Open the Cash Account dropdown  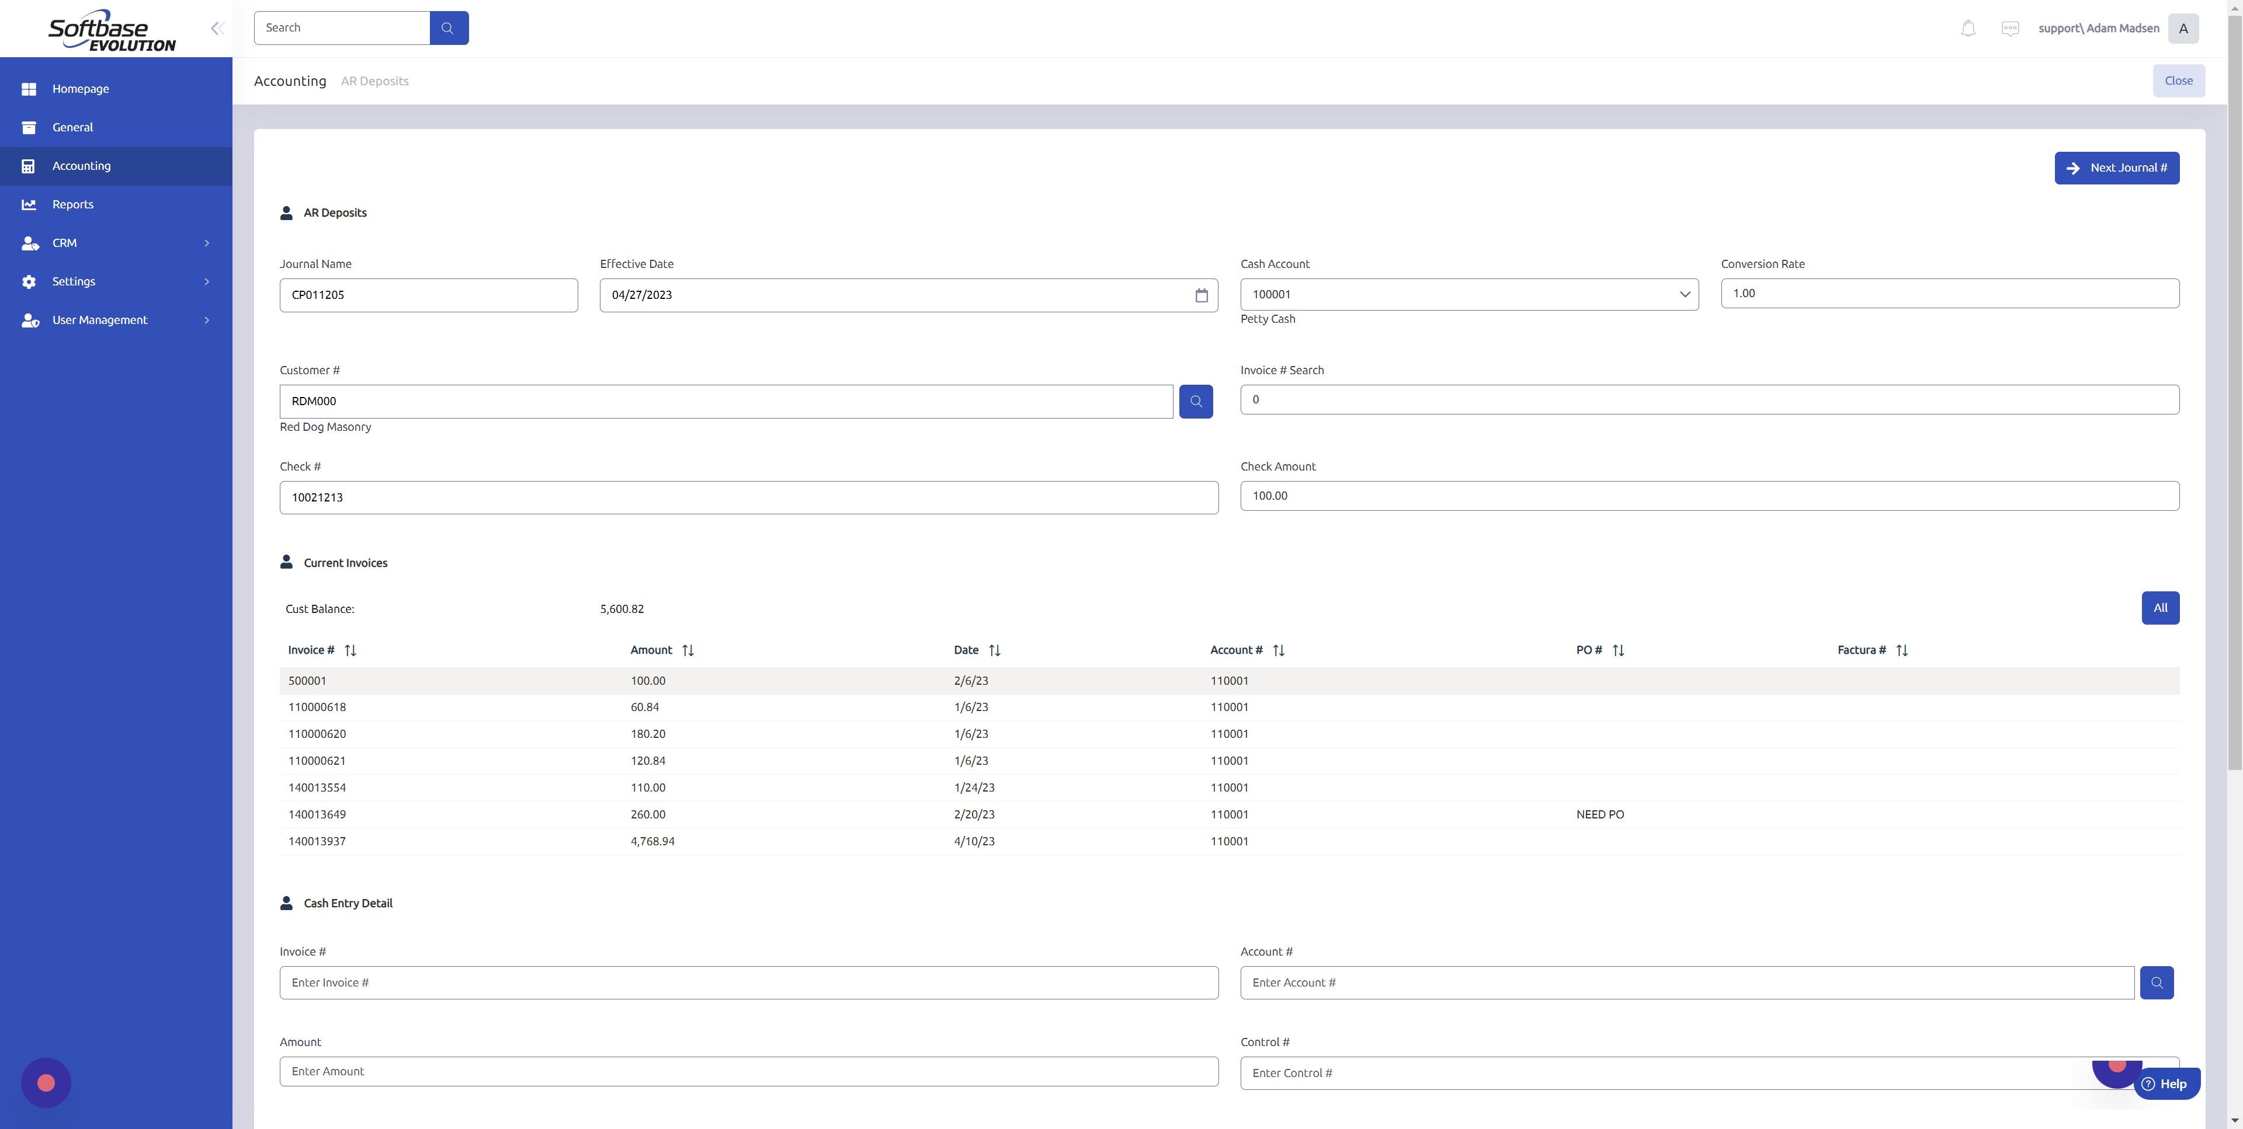pos(1469,294)
